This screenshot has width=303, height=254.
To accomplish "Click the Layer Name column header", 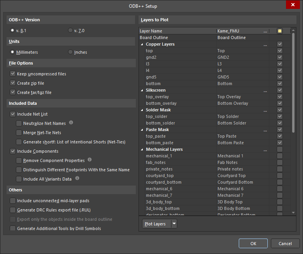I will 177,31.
